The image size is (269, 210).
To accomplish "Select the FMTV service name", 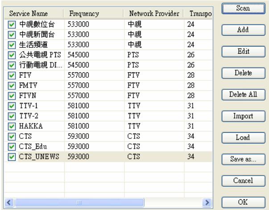I will coord(28,85).
